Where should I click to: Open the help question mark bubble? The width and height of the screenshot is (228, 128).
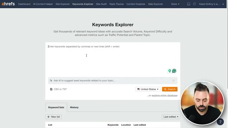point(220,122)
